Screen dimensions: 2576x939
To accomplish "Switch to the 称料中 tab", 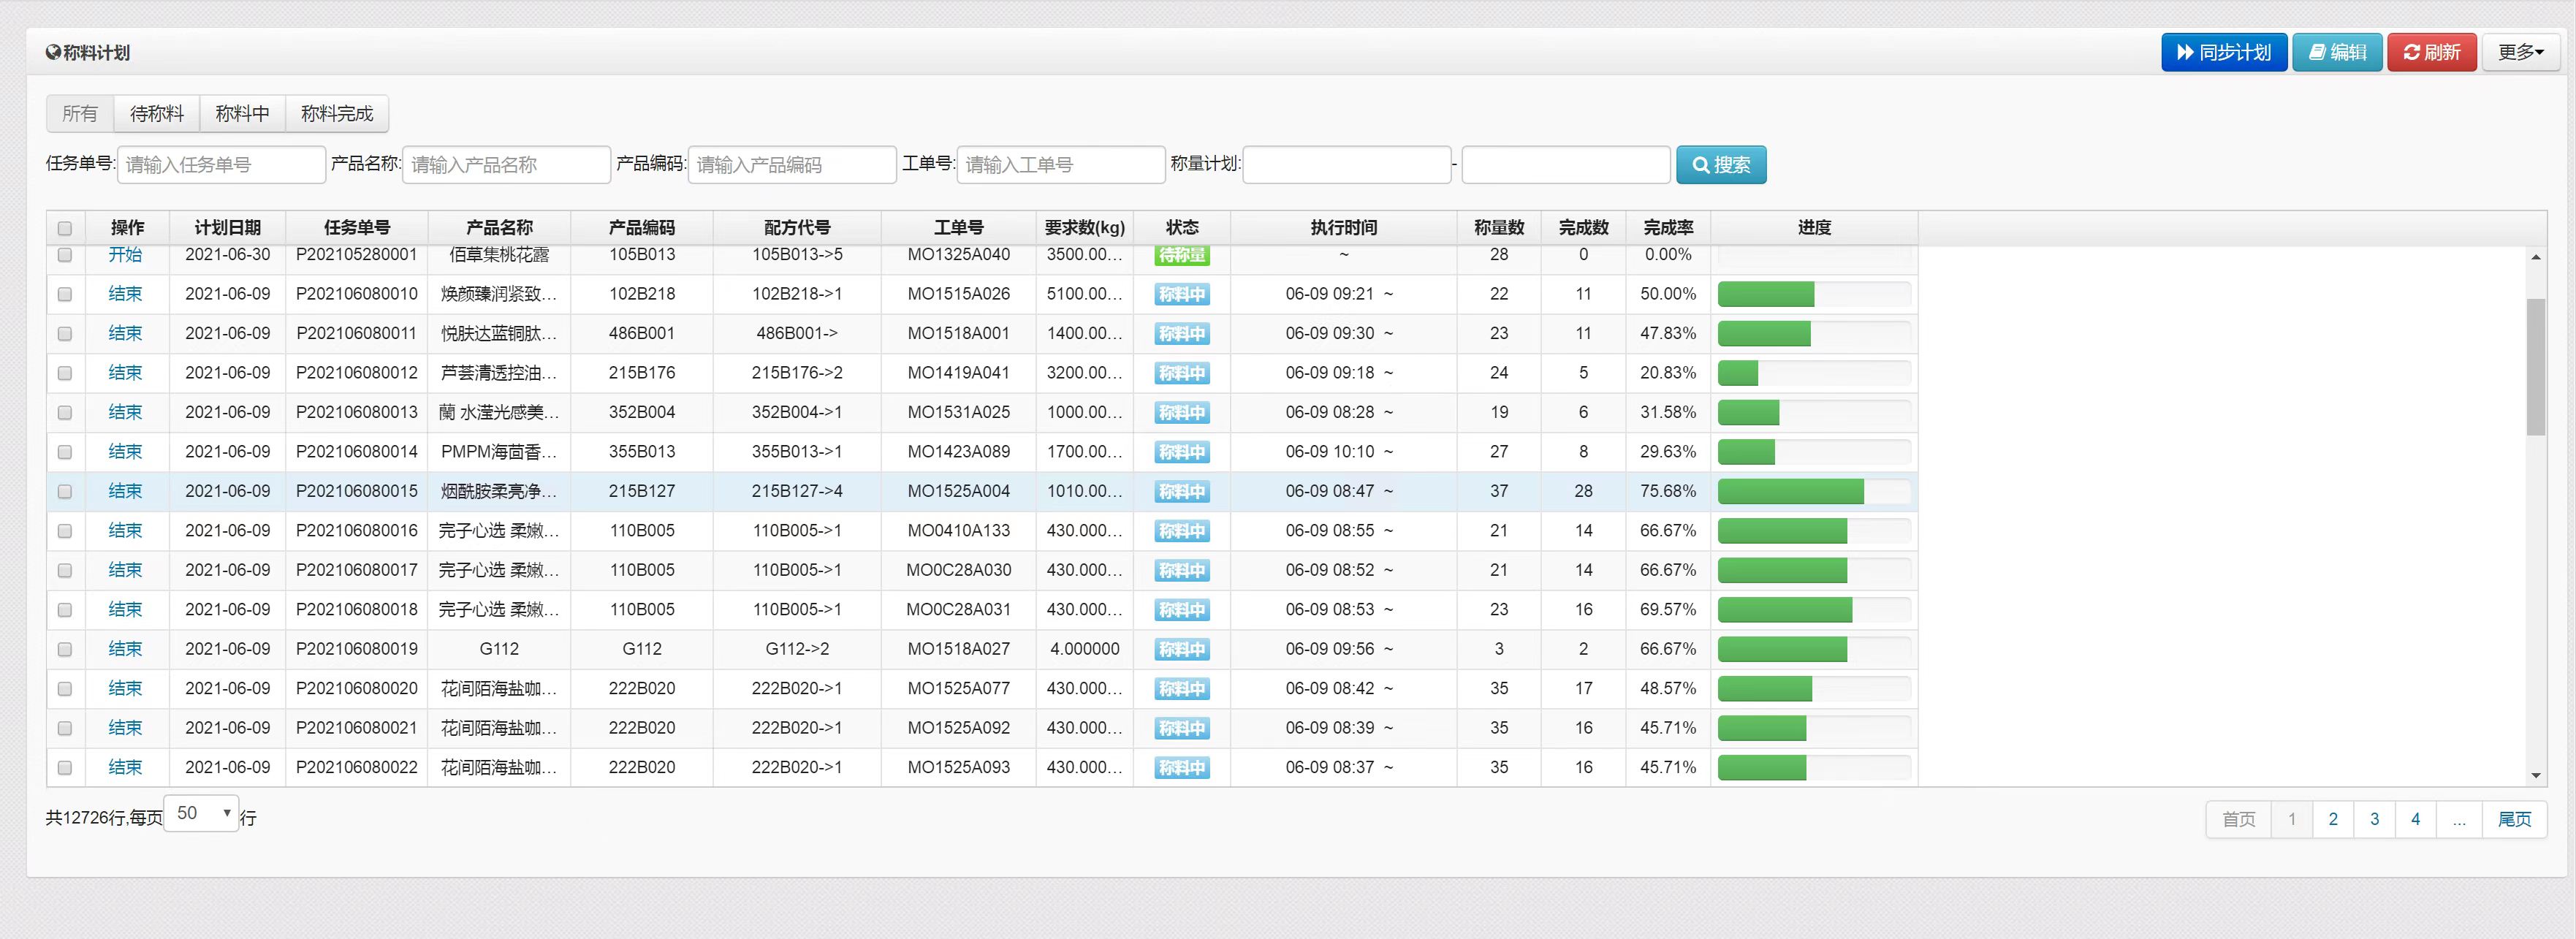I will (x=243, y=113).
